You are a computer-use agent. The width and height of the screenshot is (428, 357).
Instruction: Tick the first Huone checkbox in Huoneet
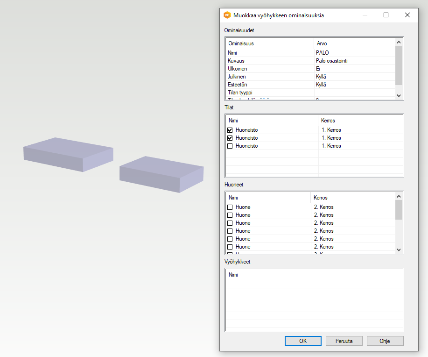click(230, 207)
